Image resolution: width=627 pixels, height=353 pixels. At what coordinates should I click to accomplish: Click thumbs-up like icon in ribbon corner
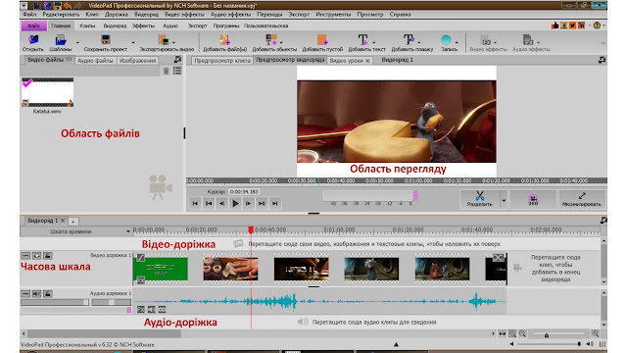click(x=555, y=25)
